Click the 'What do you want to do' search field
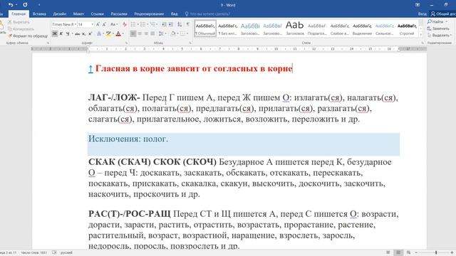This screenshot has height=256, width=456. pyautogui.click(x=207, y=14)
